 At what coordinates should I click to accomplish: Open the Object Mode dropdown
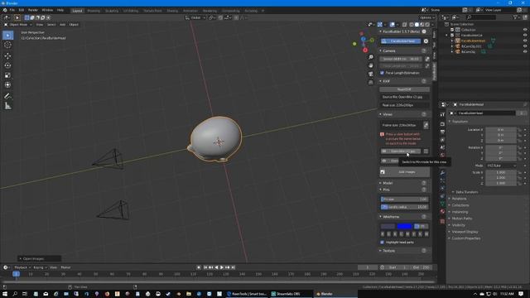[x=18, y=25]
